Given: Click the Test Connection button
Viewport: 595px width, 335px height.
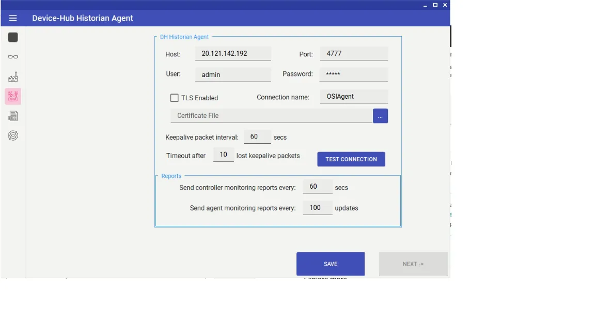Looking at the screenshot, I should [x=351, y=159].
